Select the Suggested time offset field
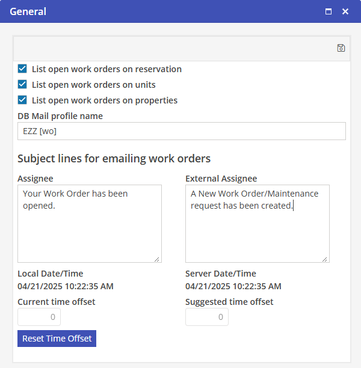The height and width of the screenshot is (368, 361). 207,317
